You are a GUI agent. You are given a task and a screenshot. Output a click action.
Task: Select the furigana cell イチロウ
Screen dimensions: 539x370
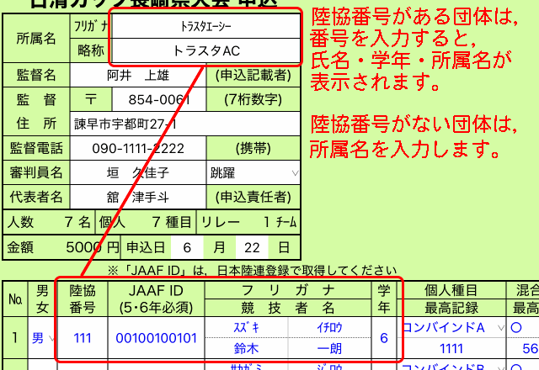(329, 327)
